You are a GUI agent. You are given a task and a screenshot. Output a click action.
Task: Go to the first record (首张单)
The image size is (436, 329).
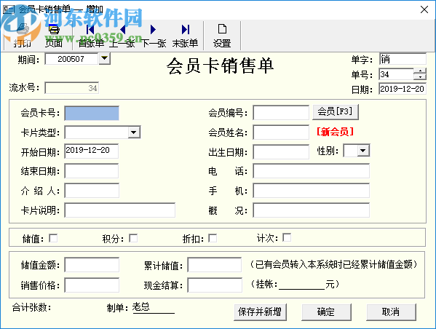(91, 36)
